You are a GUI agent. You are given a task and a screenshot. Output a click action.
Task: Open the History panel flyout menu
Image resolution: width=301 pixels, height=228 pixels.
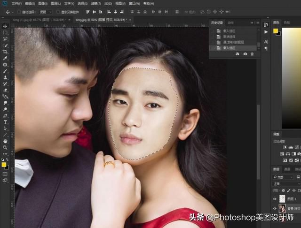(258, 23)
